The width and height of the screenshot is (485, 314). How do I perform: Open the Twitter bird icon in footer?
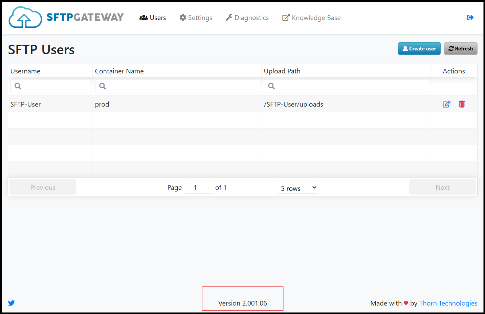click(x=11, y=303)
